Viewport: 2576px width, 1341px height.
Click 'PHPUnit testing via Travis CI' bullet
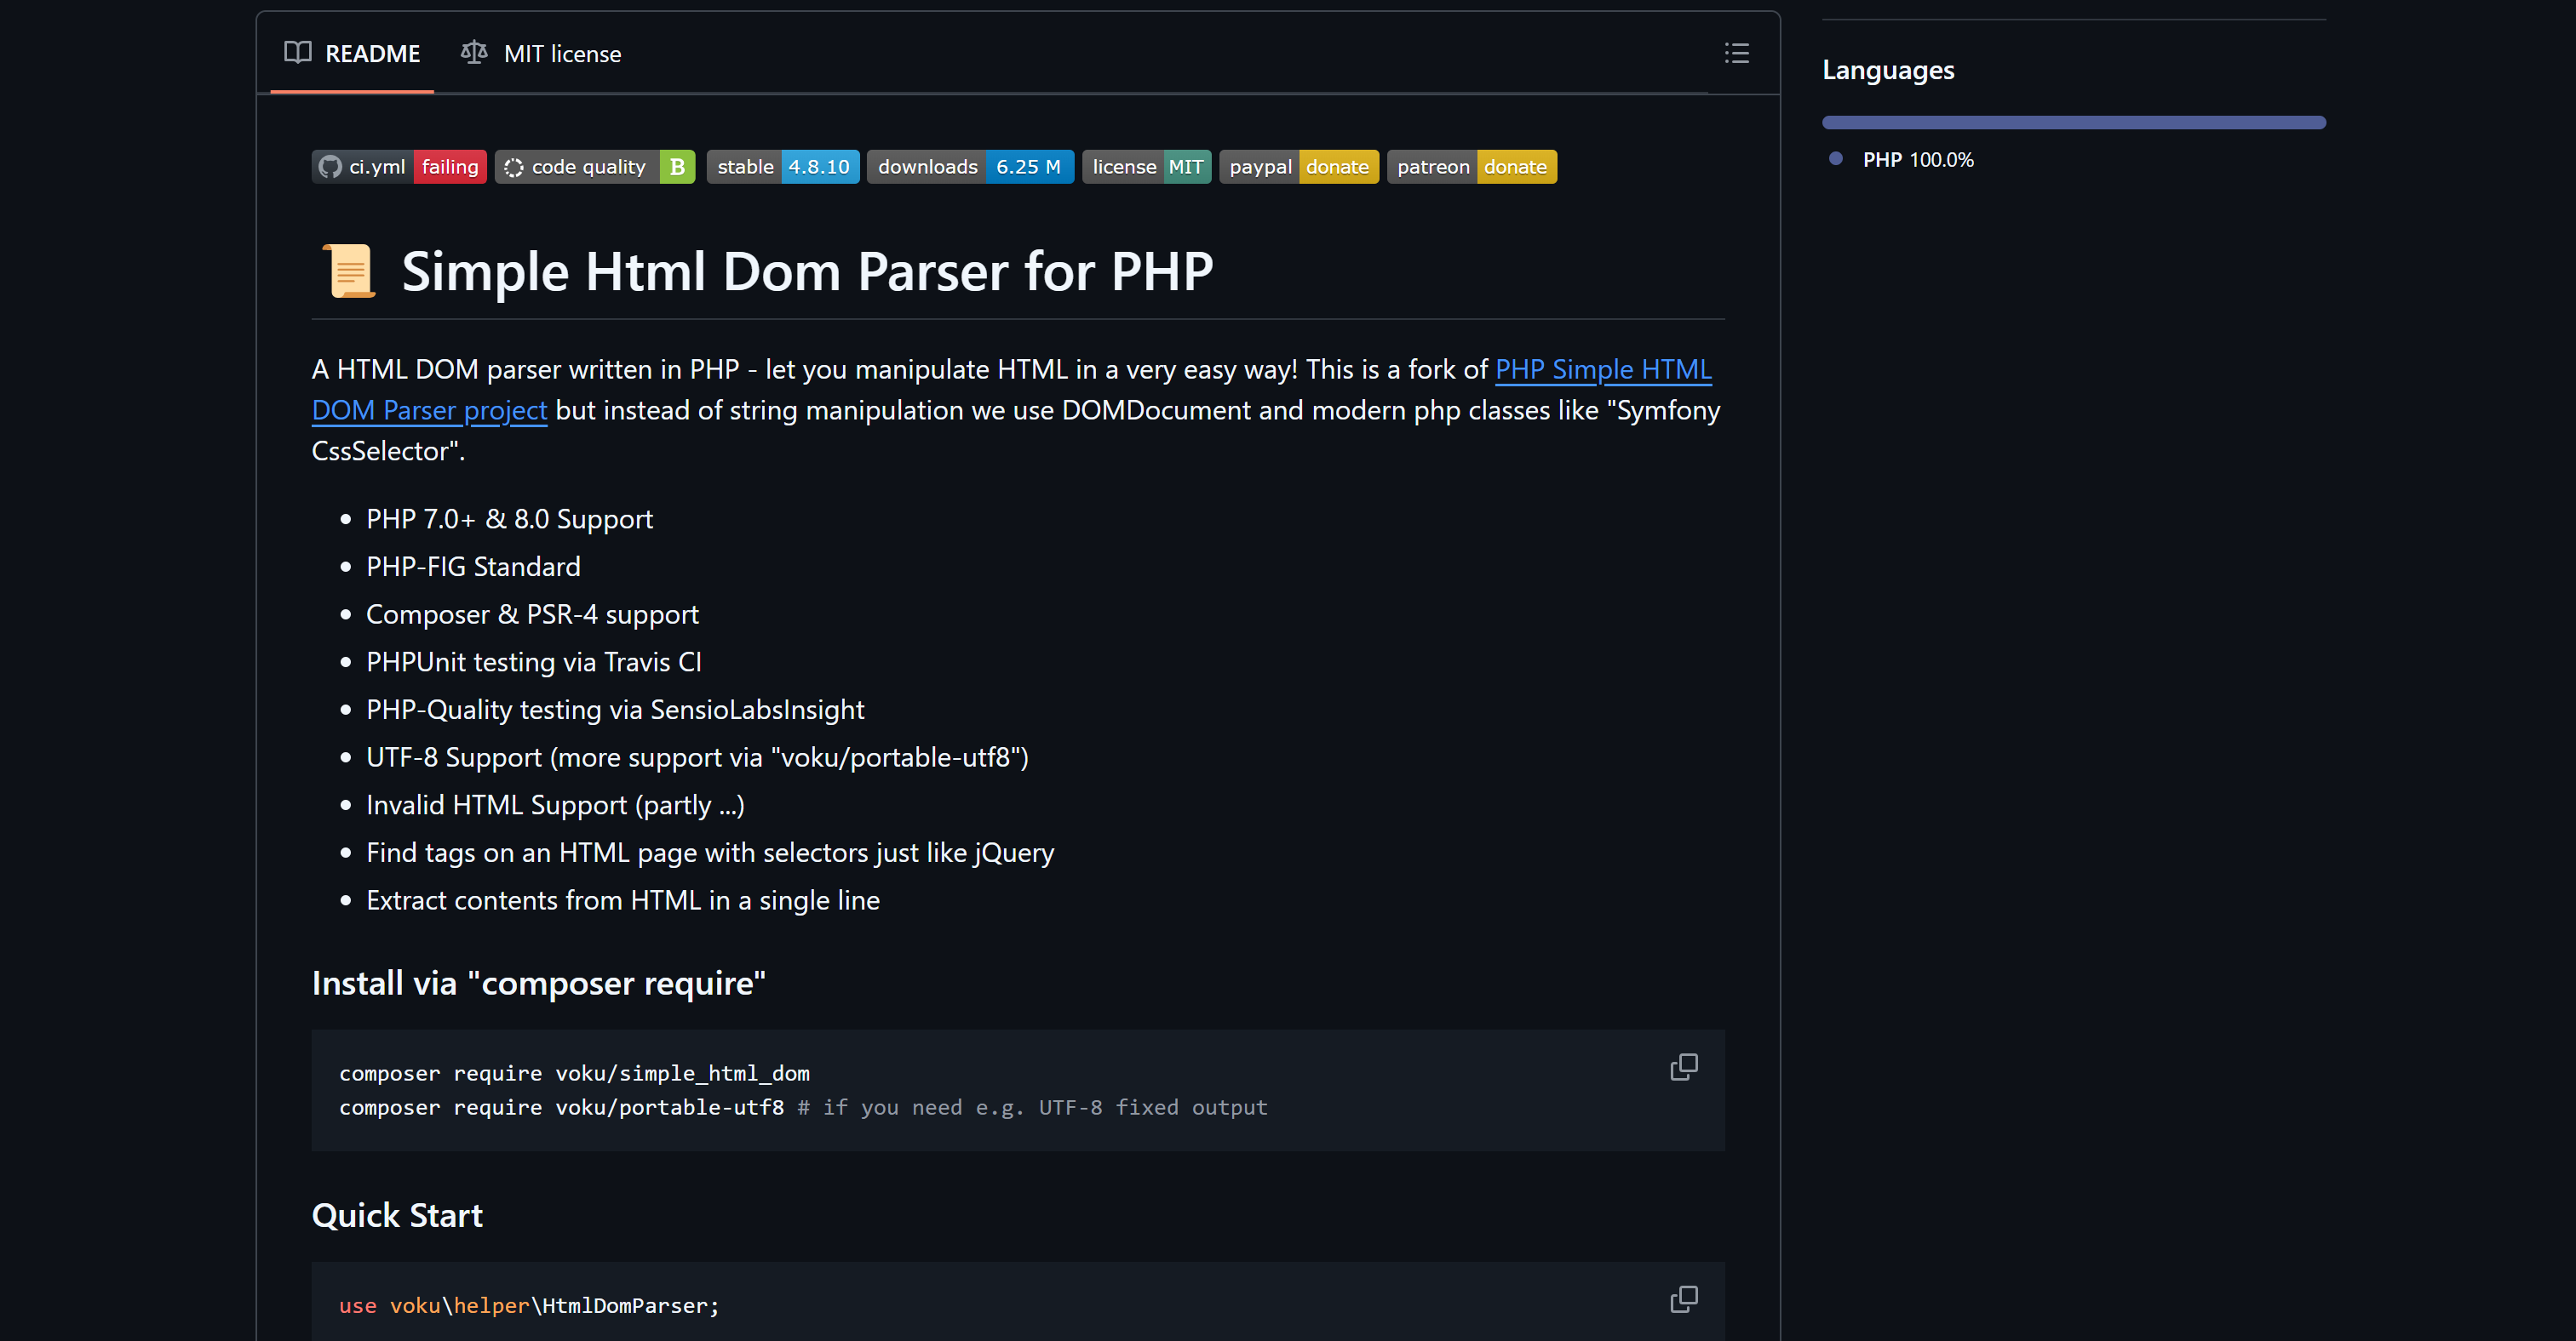533,663
